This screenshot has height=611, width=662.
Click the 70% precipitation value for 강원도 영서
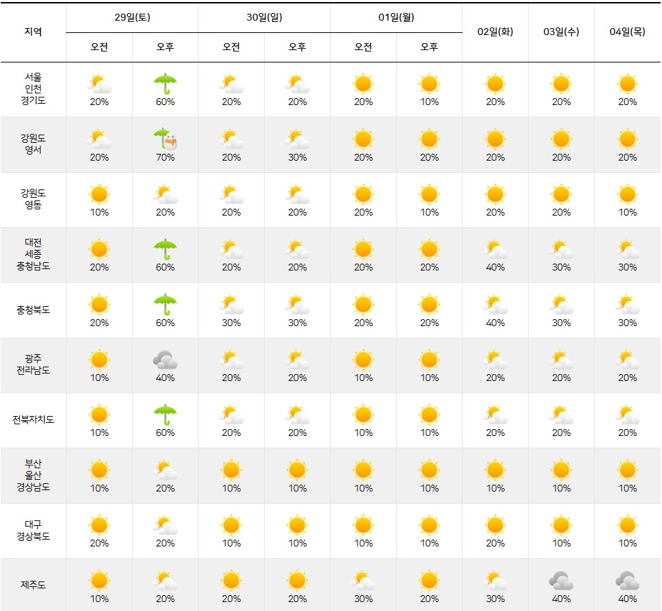(165, 157)
